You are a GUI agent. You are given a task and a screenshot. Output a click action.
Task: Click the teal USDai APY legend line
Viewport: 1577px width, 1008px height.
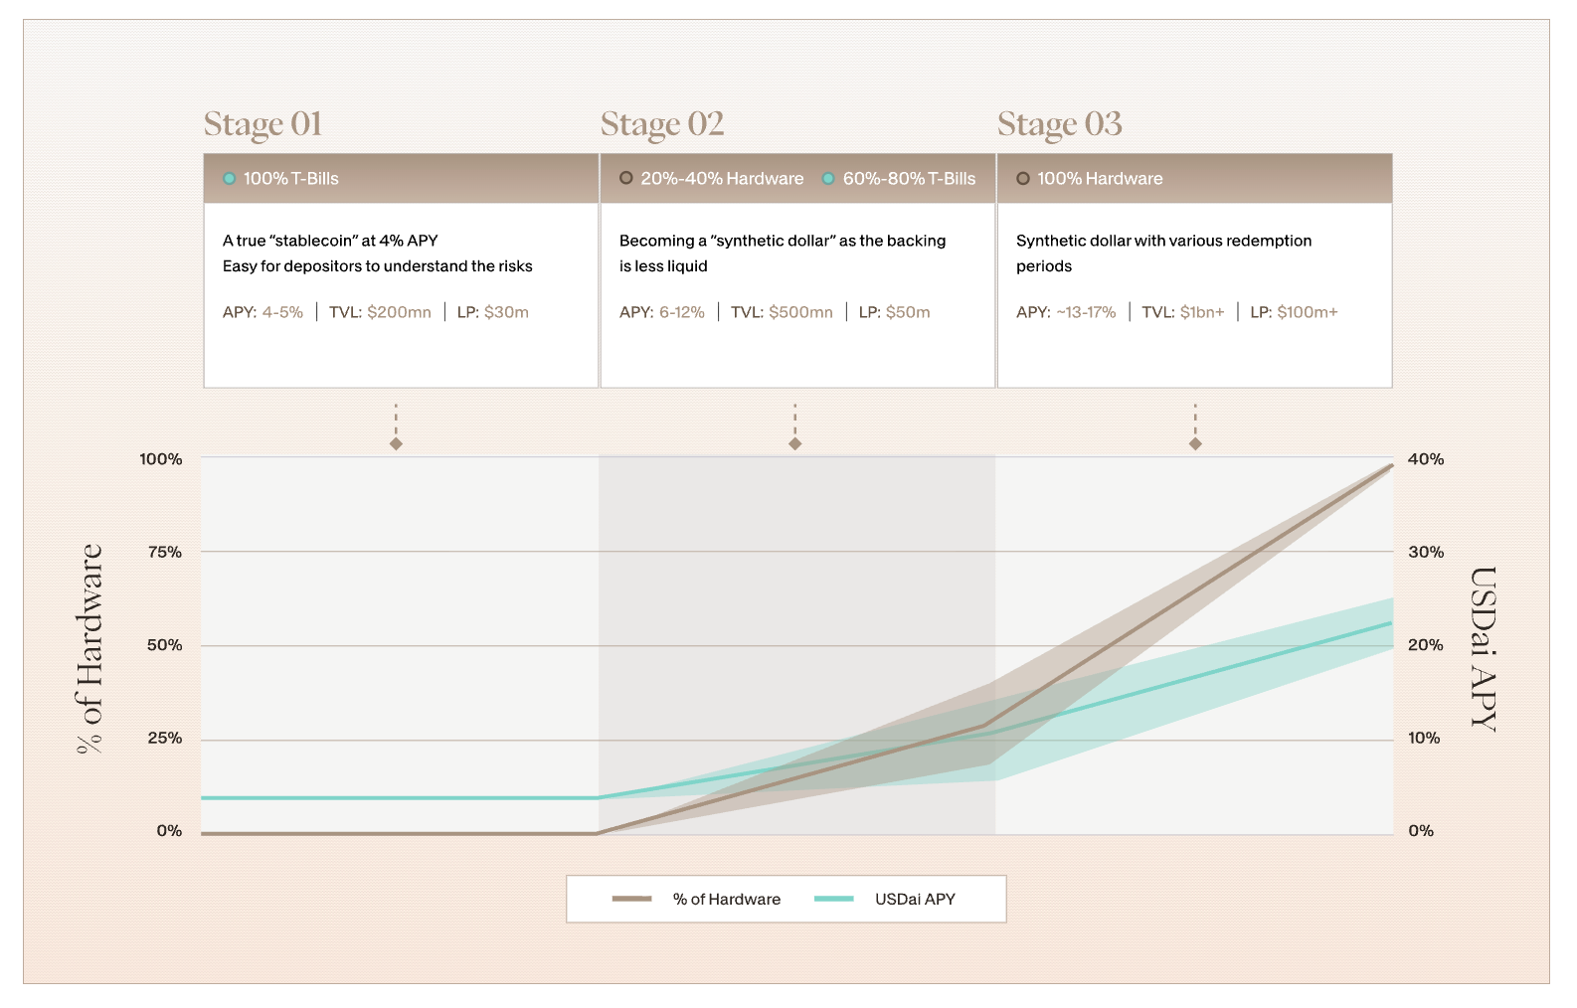pos(833,899)
